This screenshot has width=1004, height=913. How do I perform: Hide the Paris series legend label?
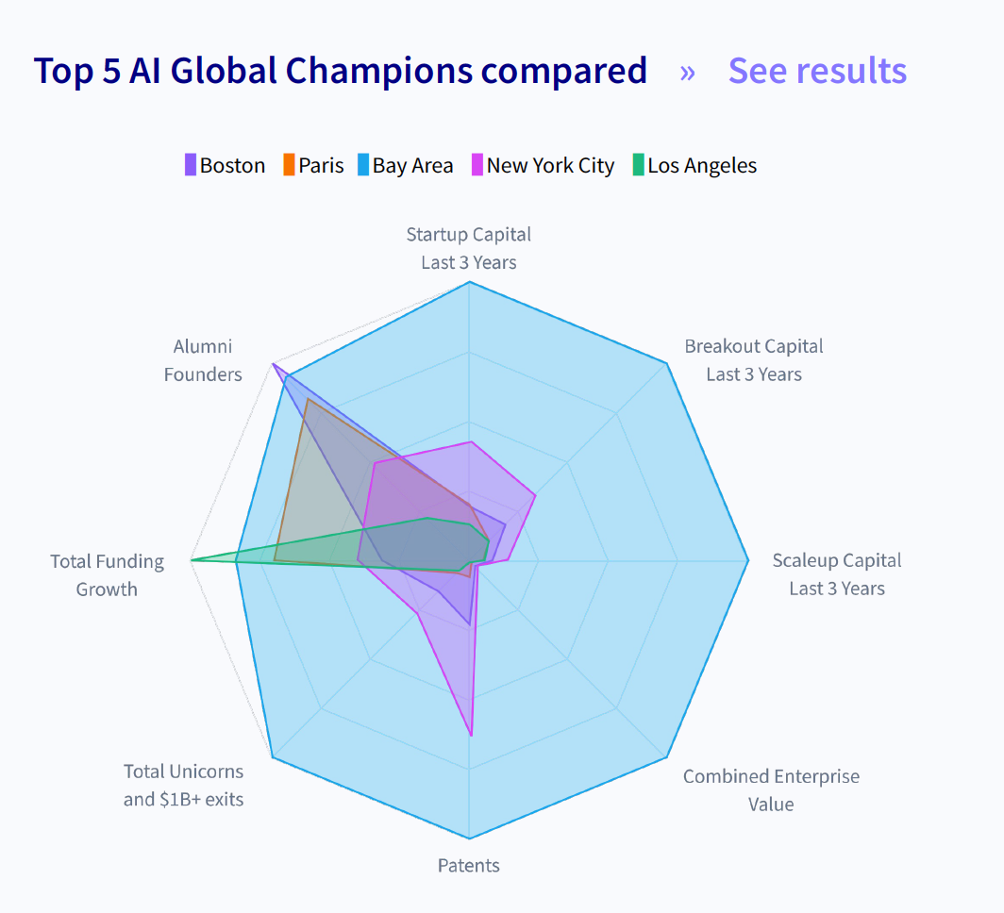pos(321,166)
